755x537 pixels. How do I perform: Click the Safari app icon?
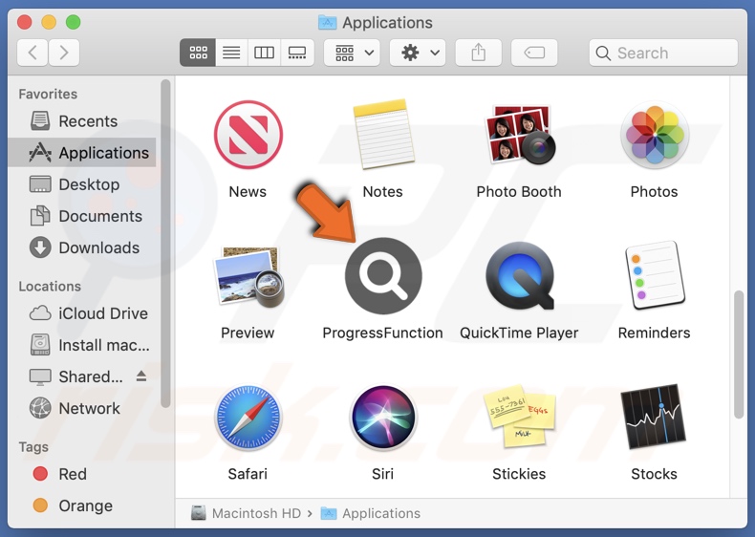point(248,418)
